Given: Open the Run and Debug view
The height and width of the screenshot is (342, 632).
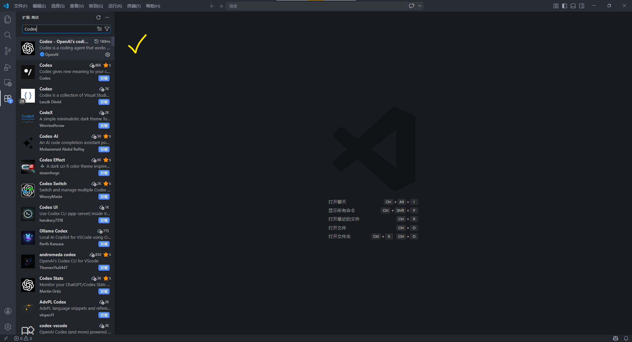Looking at the screenshot, I should click(x=8, y=67).
